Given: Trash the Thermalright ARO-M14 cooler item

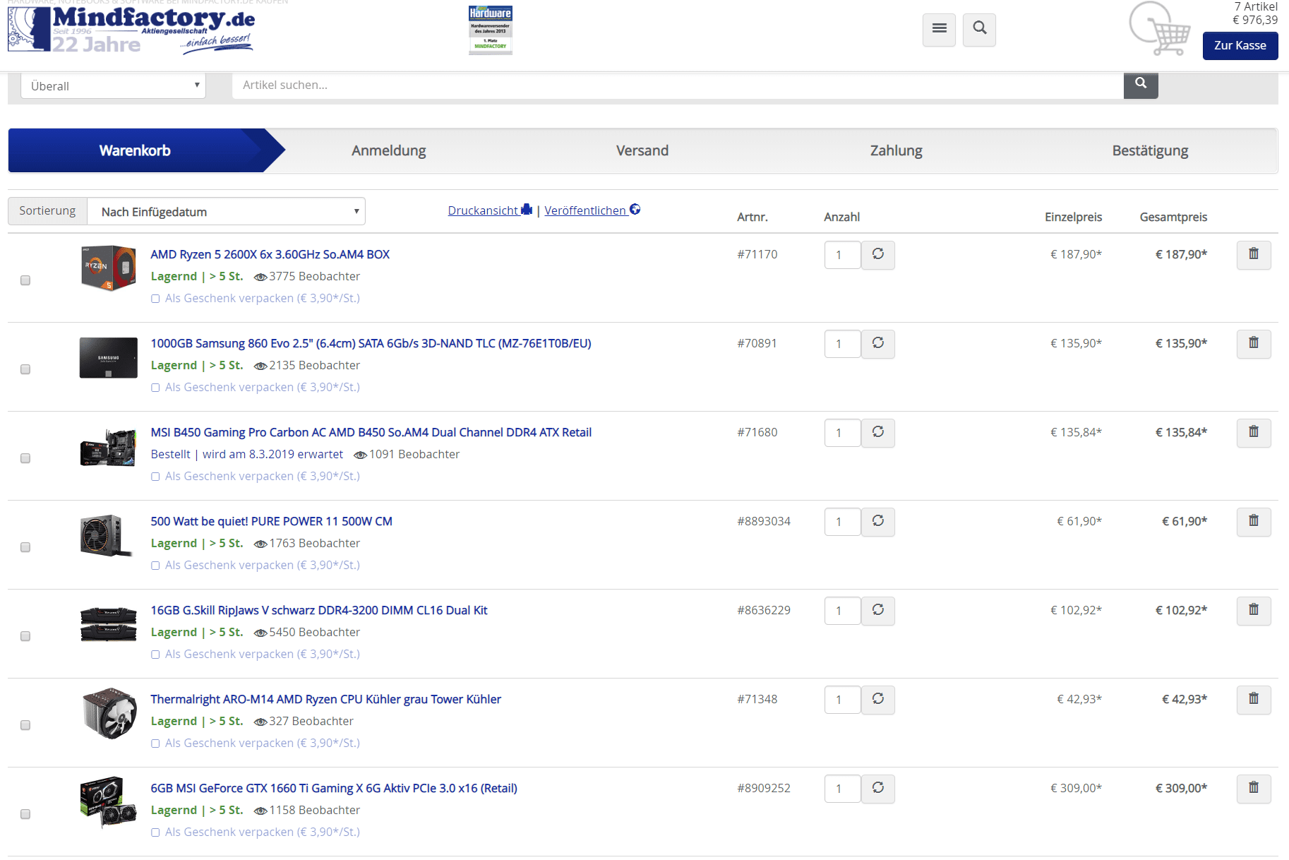Looking at the screenshot, I should click(x=1254, y=700).
